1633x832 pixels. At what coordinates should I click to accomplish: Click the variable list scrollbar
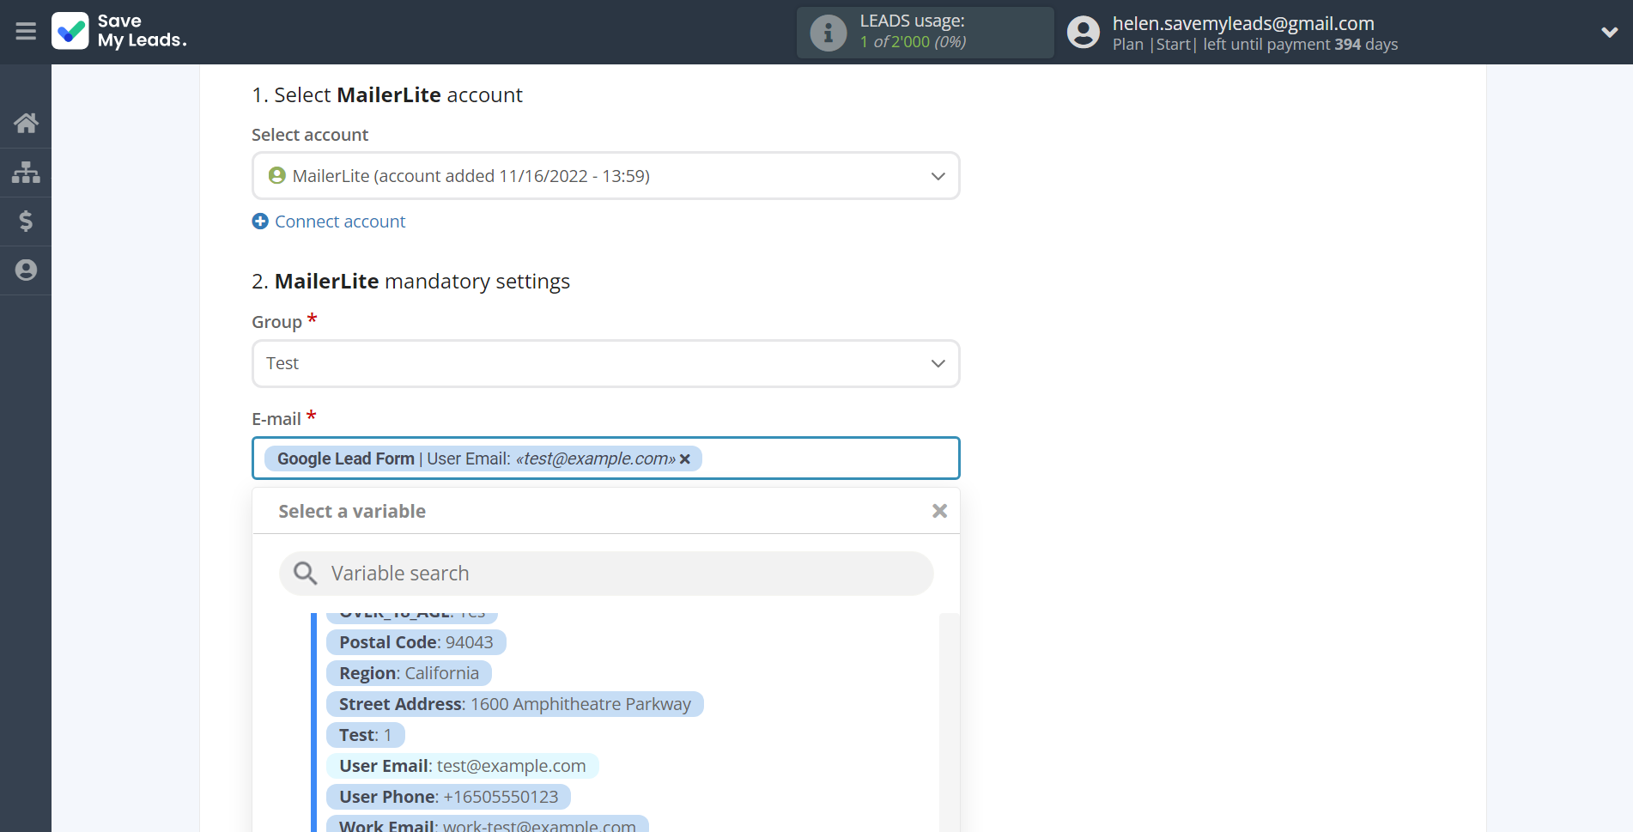tap(948, 721)
